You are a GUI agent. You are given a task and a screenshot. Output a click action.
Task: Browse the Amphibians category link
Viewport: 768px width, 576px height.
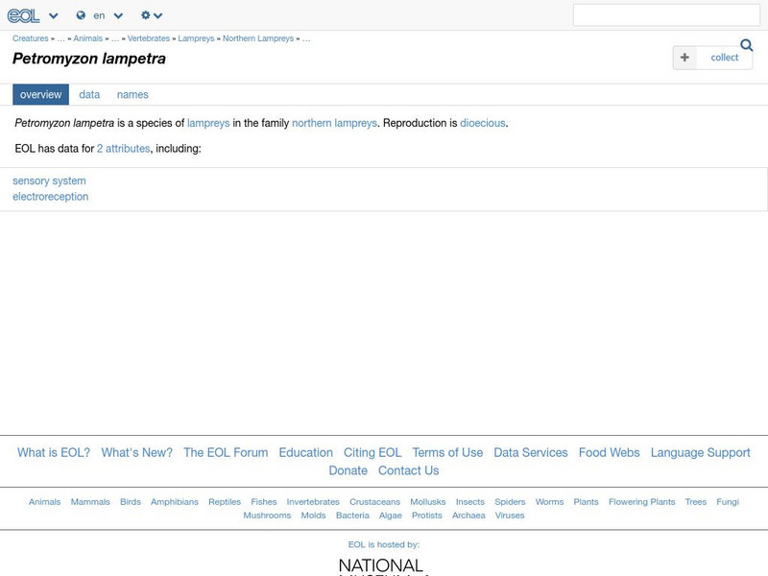click(x=175, y=501)
